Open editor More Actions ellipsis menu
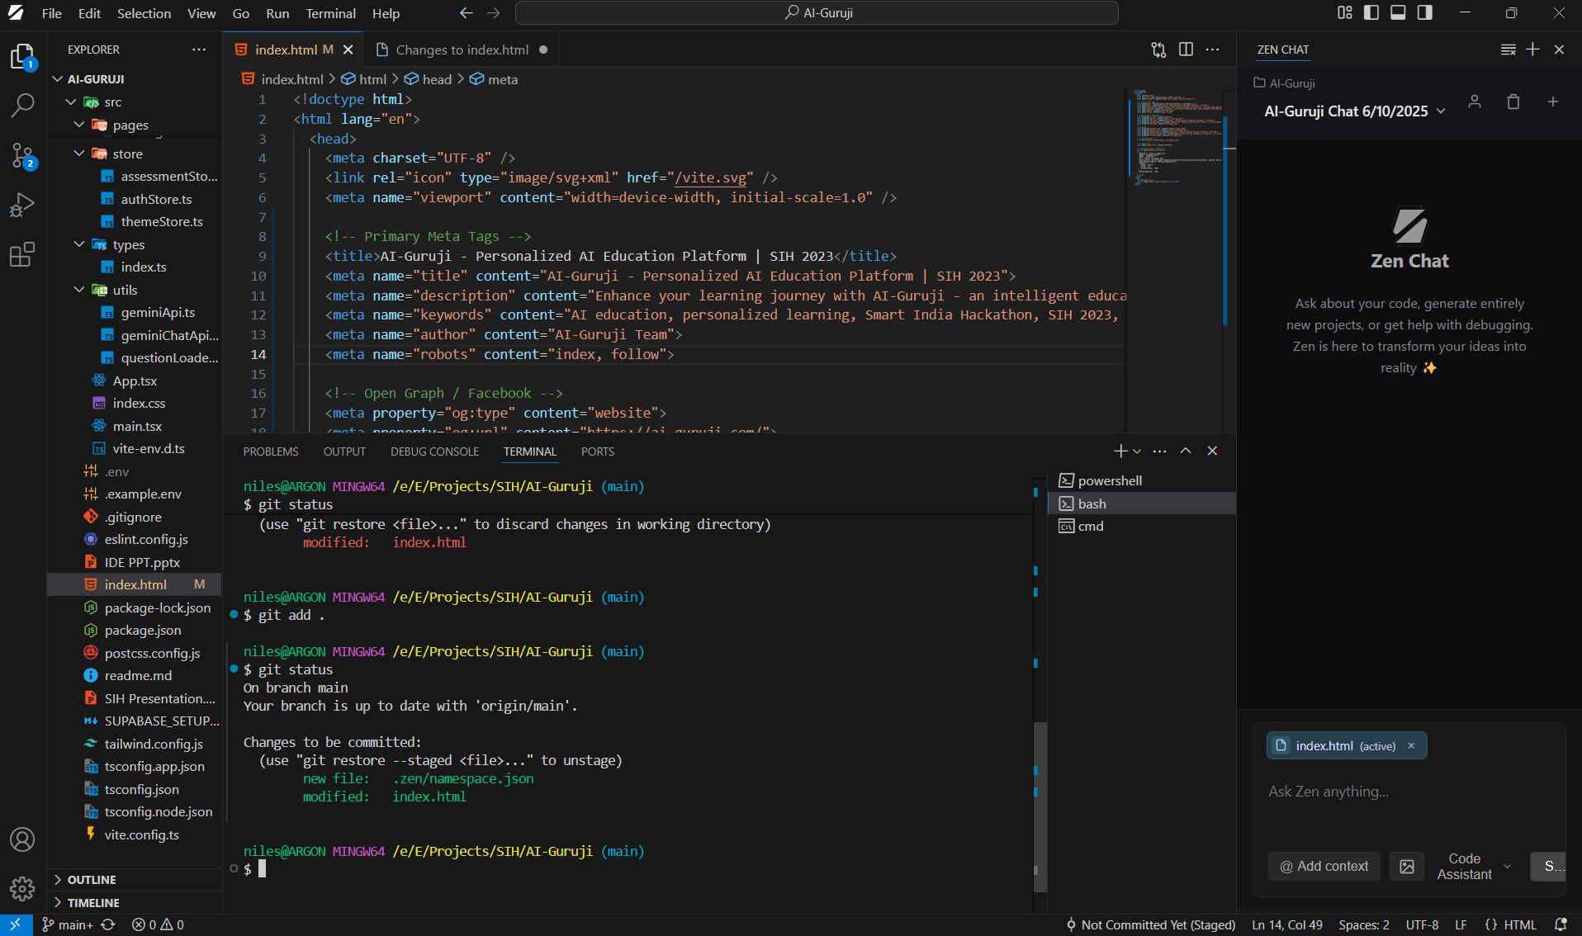This screenshot has width=1582, height=936. click(1212, 50)
